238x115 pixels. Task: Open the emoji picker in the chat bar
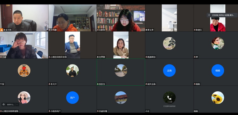[x=3, y=105]
